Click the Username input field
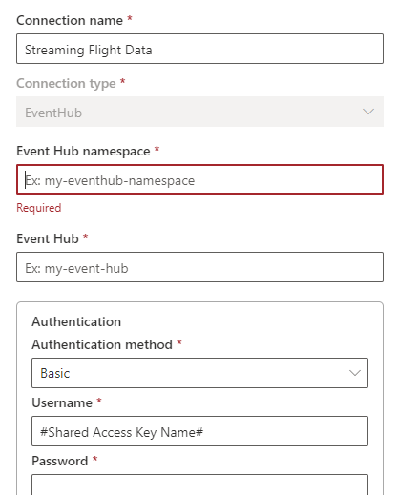Viewport: 398px width, 495px height. [x=199, y=431]
